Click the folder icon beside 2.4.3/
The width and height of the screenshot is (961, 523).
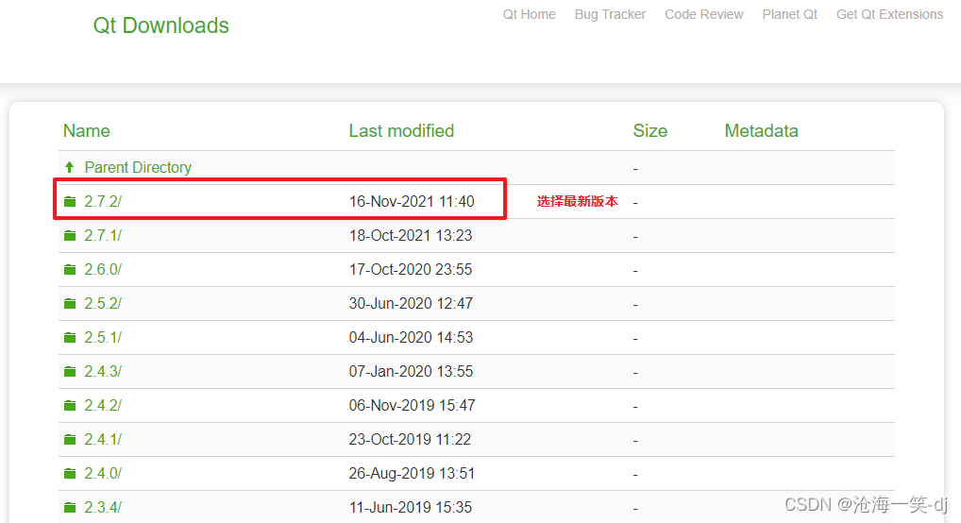coord(70,372)
